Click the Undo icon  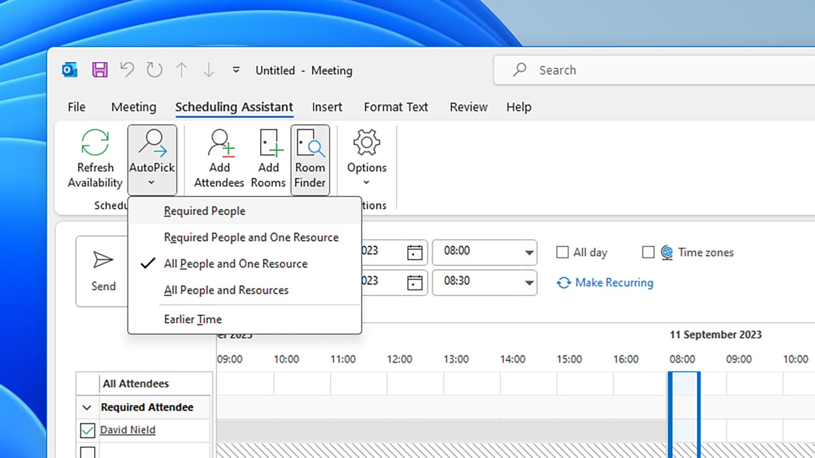coord(127,70)
